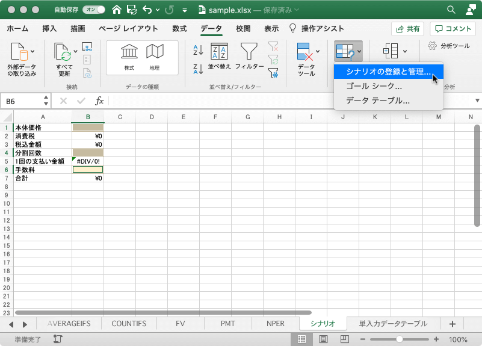The width and height of the screenshot is (482, 346).
Task: Open the Customize Quick Access Toolbar dropdown
Action: (185, 10)
